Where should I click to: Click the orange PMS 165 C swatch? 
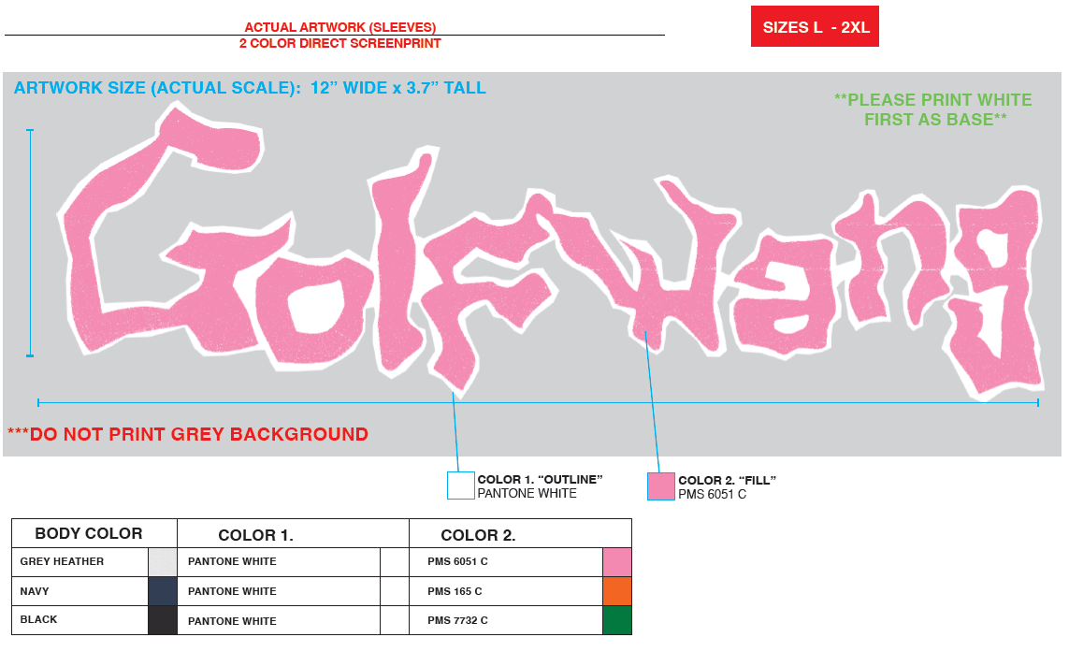point(617,591)
